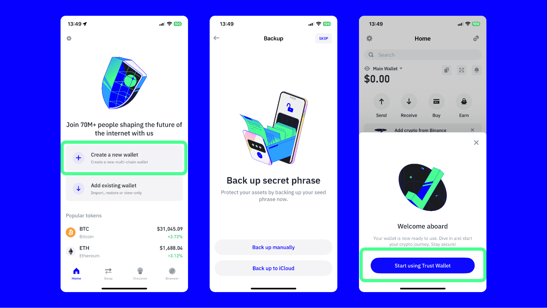Viewport: 547px width, 308px height.
Task: Select the Swap tab bottom navigation
Action: point(108,274)
